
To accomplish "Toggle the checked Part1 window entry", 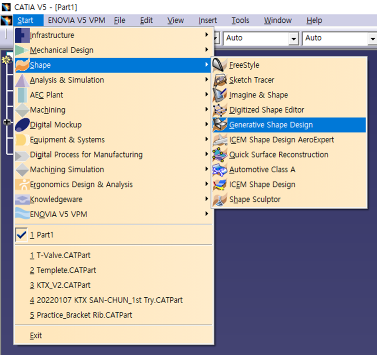I will tap(113, 235).
